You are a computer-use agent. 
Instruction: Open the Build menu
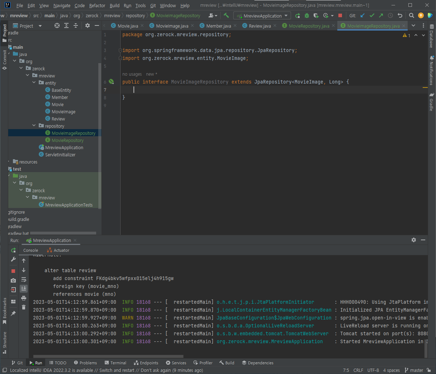(114, 5)
